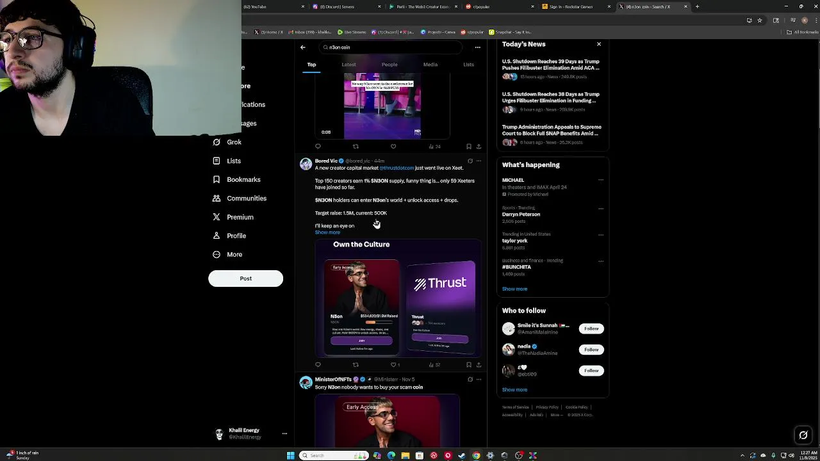Repost the slippers video post

click(356, 147)
